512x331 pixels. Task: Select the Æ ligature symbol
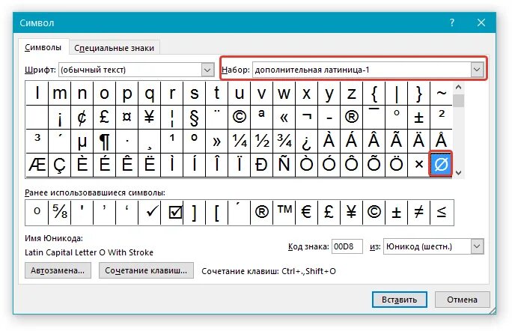point(37,165)
